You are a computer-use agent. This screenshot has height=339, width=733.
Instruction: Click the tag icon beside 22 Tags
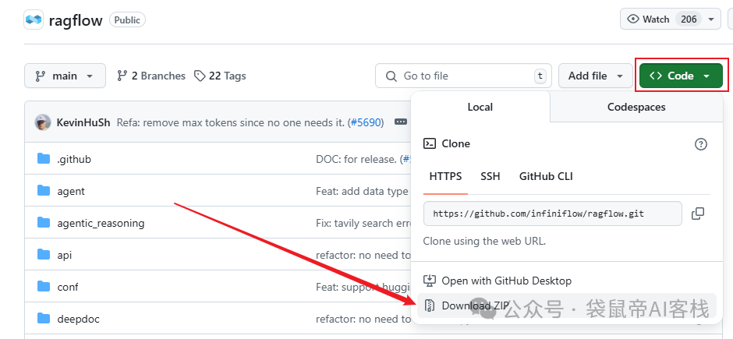pos(200,76)
